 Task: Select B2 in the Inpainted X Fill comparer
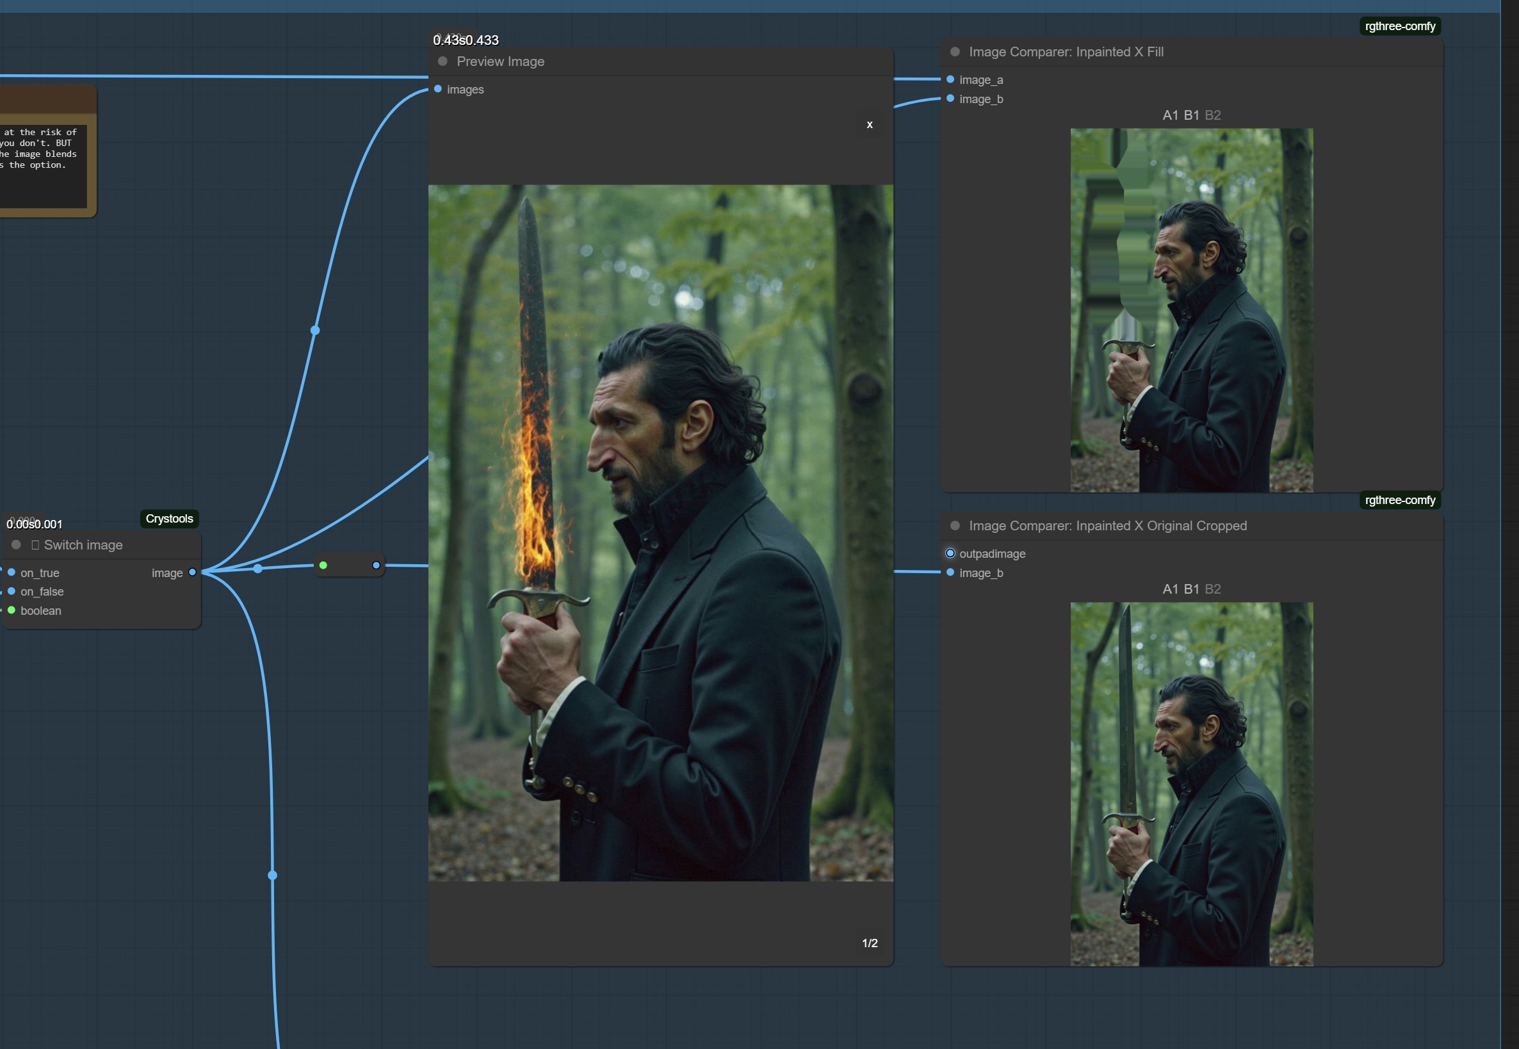(1213, 115)
